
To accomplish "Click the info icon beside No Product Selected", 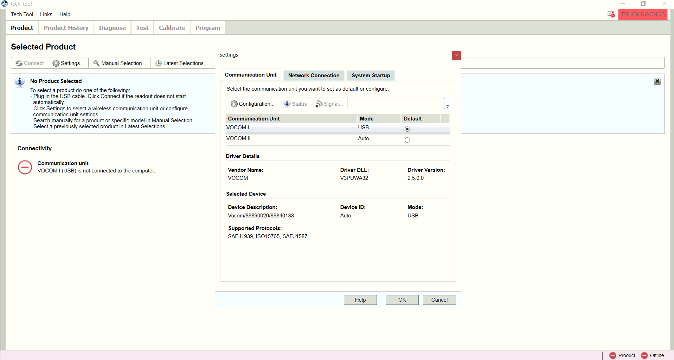I will (20, 83).
